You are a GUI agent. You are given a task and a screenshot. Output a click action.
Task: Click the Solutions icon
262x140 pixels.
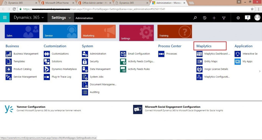tap(47, 62)
